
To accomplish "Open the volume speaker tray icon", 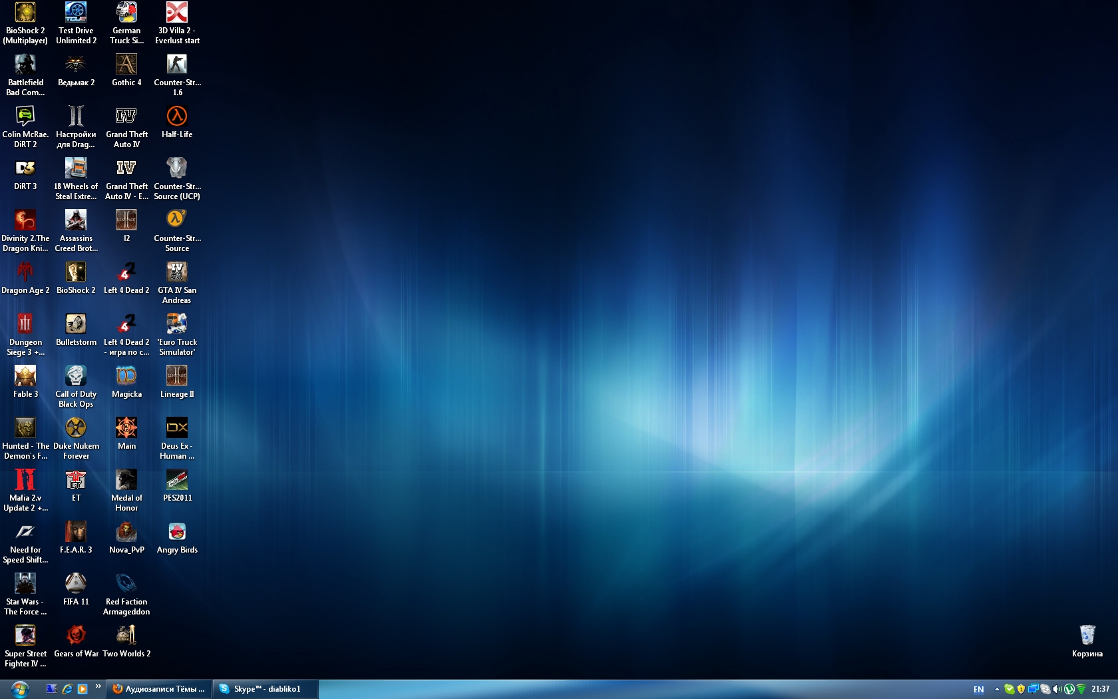I will (1057, 689).
